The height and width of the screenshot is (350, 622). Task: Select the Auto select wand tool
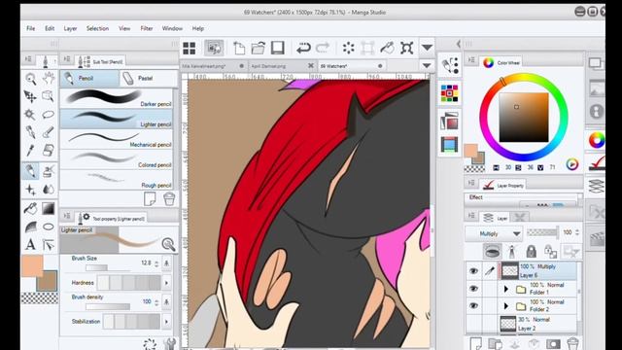pos(30,115)
